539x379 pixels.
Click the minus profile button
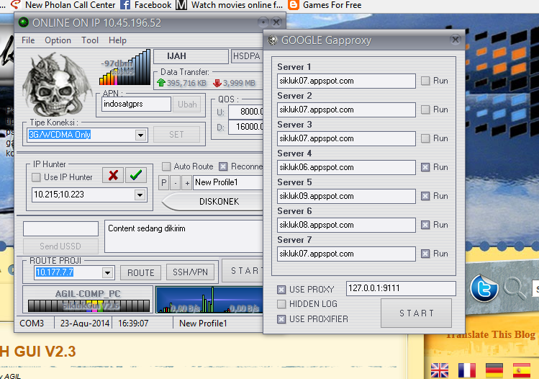(x=176, y=183)
